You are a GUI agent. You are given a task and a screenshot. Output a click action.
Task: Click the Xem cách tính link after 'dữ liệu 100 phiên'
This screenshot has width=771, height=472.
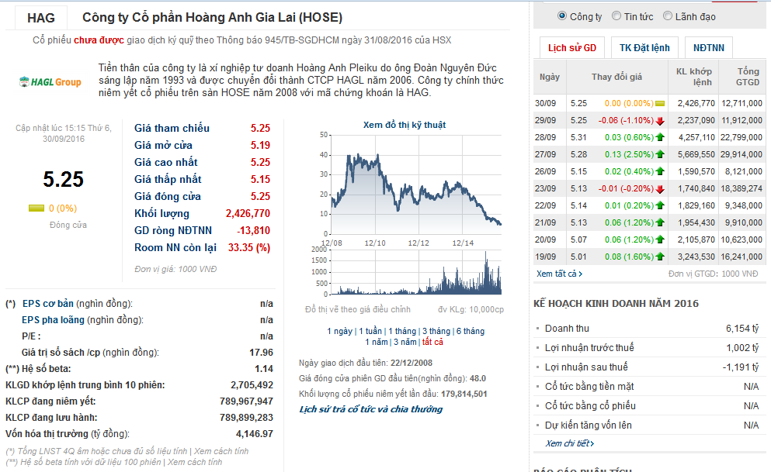pyautogui.click(x=195, y=462)
